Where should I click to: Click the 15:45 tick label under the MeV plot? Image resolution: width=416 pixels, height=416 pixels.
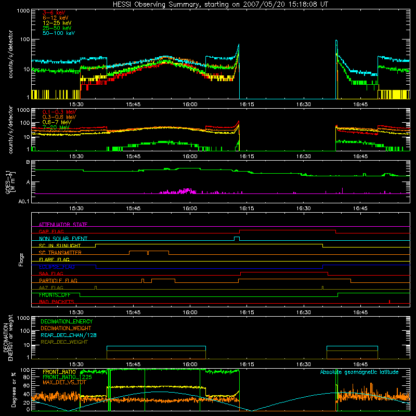pyautogui.click(x=133, y=157)
